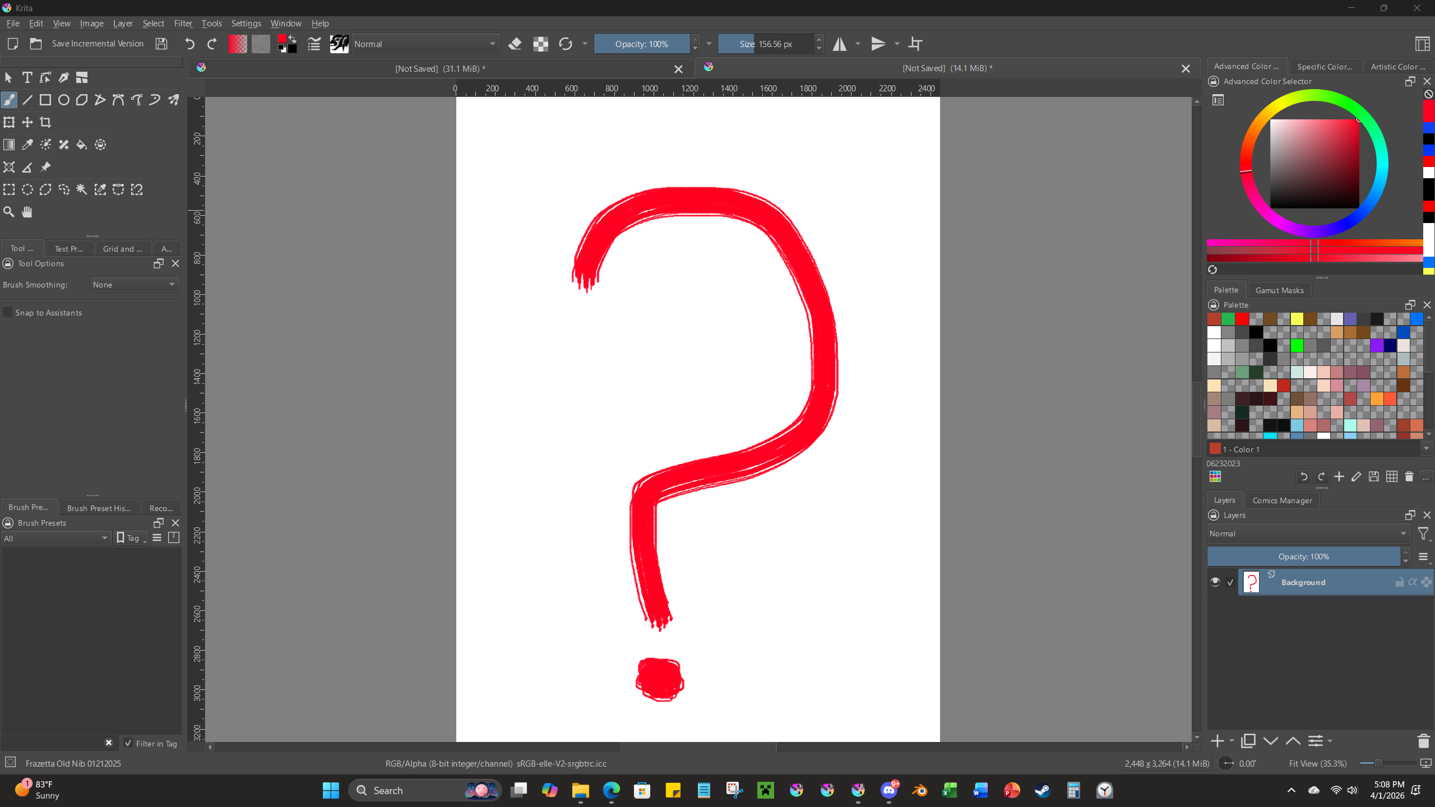This screenshot has height=807, width=1435.
Task: Select the Crop tool
Action: (45, 122)
